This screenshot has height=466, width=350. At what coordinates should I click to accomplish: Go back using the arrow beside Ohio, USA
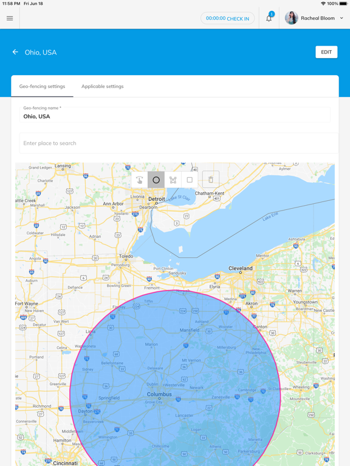coord(15,52)
